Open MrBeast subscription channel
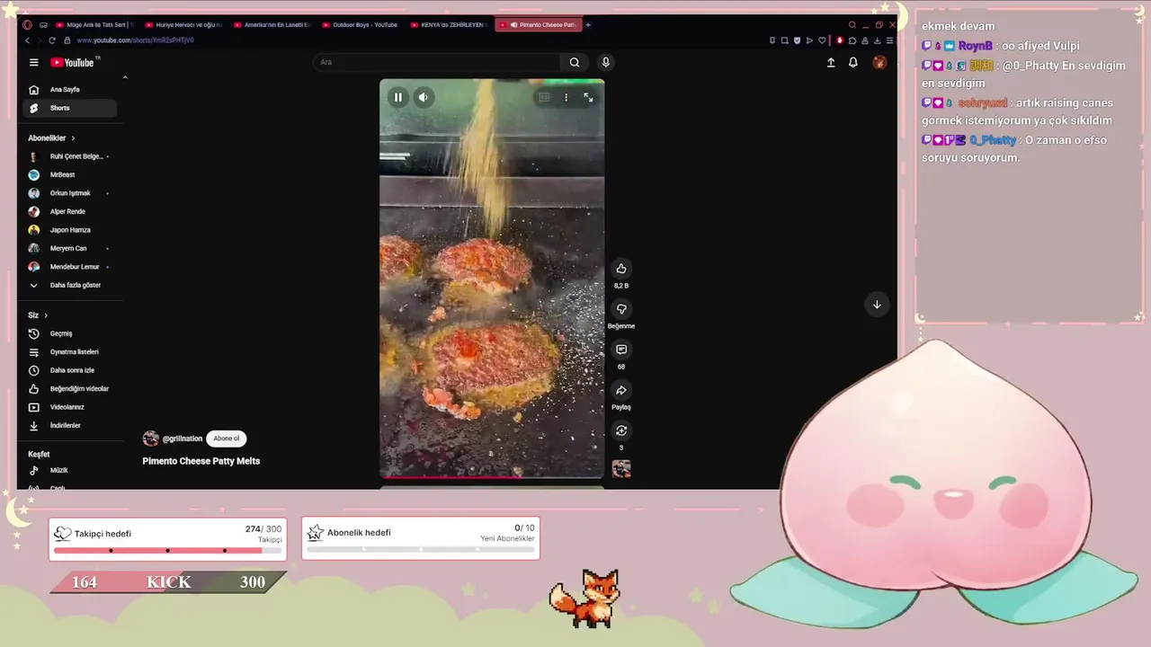Screen dimensions: 1151x647 tap(70, 175)
